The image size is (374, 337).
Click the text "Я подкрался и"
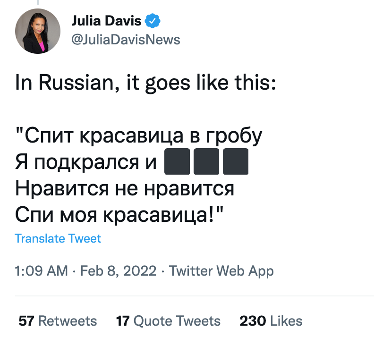coord(85,162)
